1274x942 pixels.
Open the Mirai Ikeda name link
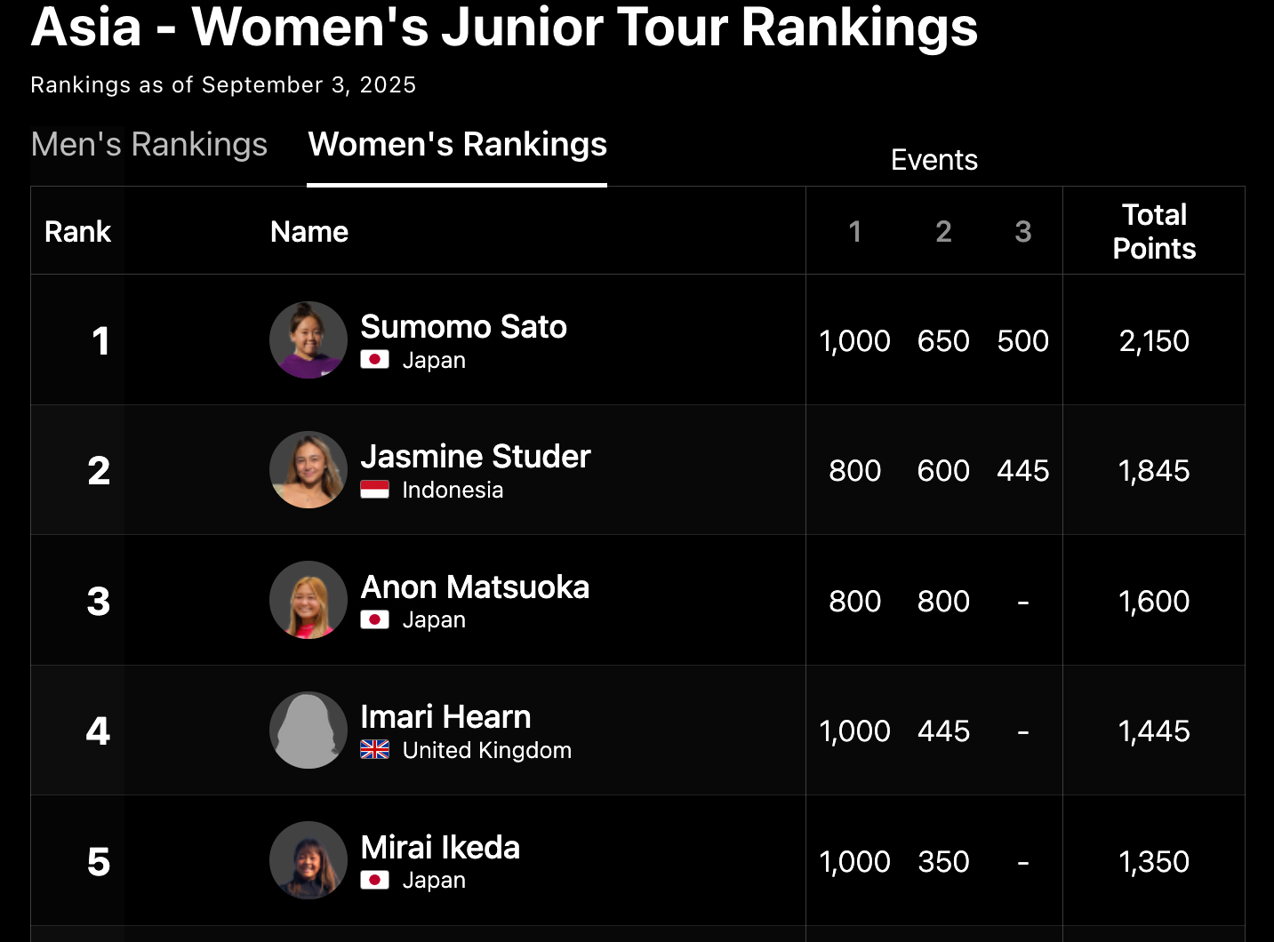pyautogui.click(x=440, y=848)
